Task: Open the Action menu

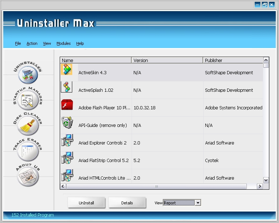Action: [x=32, y=43]
